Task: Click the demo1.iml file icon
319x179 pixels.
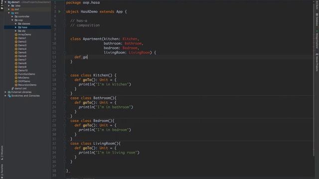Action: tap(12, 89)
